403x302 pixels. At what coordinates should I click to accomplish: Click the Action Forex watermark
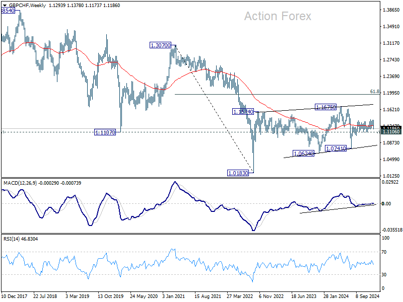(x=278, y=16)
